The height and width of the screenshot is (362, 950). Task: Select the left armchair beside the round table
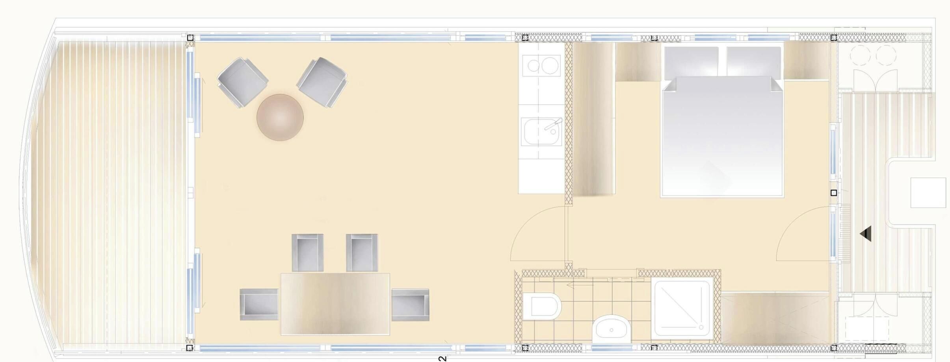(243, 82)
